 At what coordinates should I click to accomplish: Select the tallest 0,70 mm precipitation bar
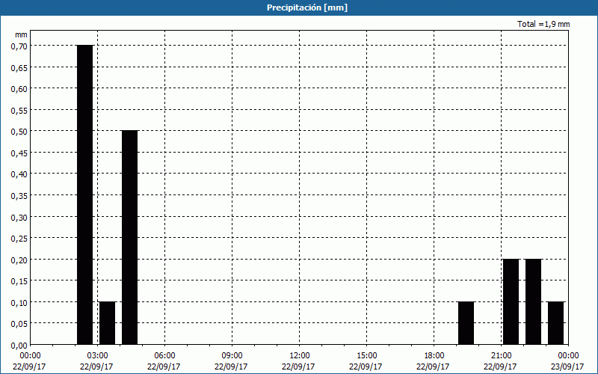[x=84, y=195]
